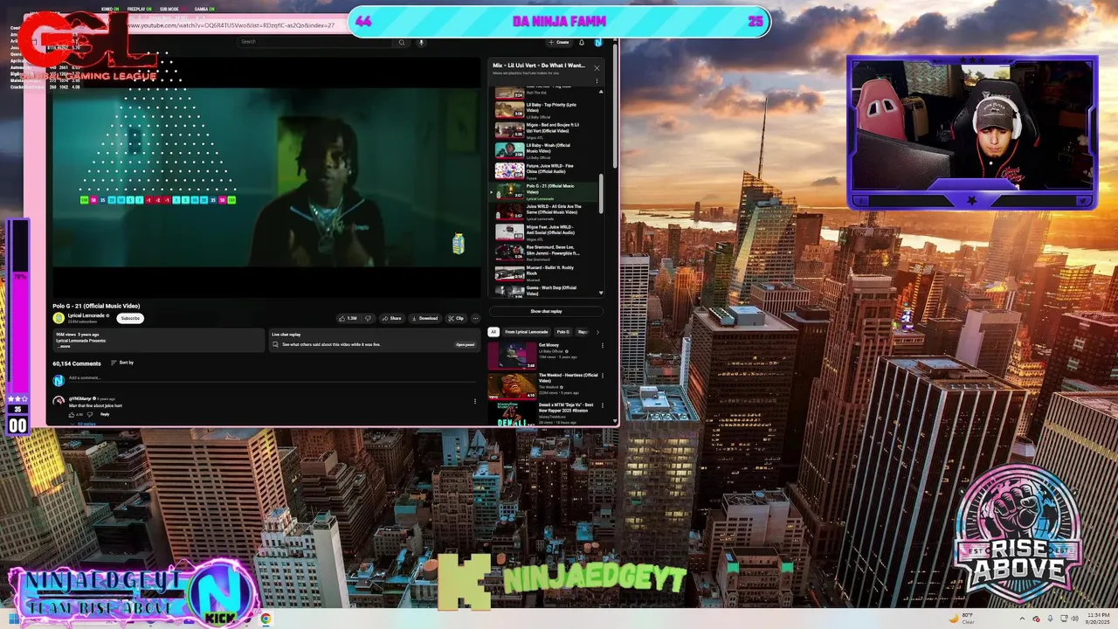1118x629 pixels.
Task: Open the Mix playlist three-dot options
Action: 597,81
